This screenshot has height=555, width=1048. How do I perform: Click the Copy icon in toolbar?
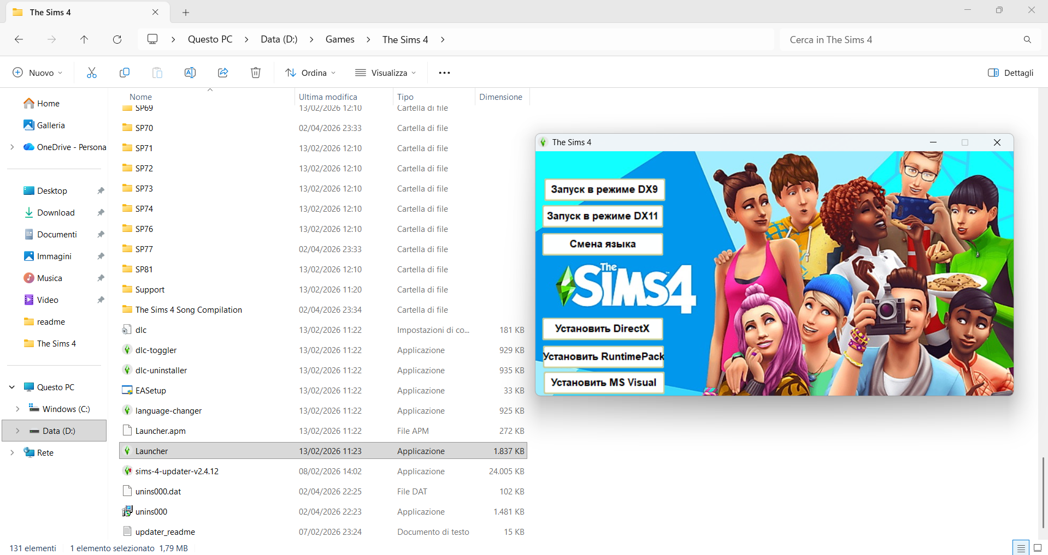click(x=125, y=73)
